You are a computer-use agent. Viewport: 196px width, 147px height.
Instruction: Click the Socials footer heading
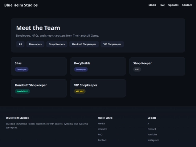coord(152,118)
